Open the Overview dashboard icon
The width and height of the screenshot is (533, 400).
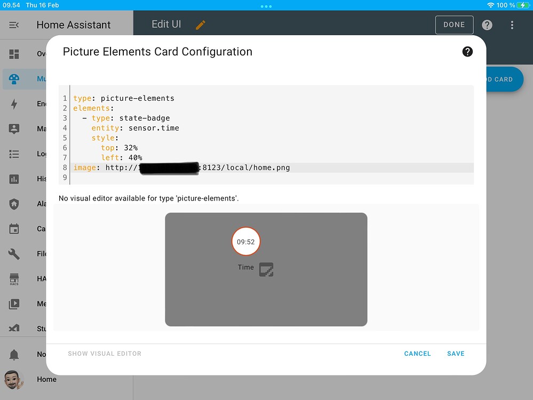[14, 54]
